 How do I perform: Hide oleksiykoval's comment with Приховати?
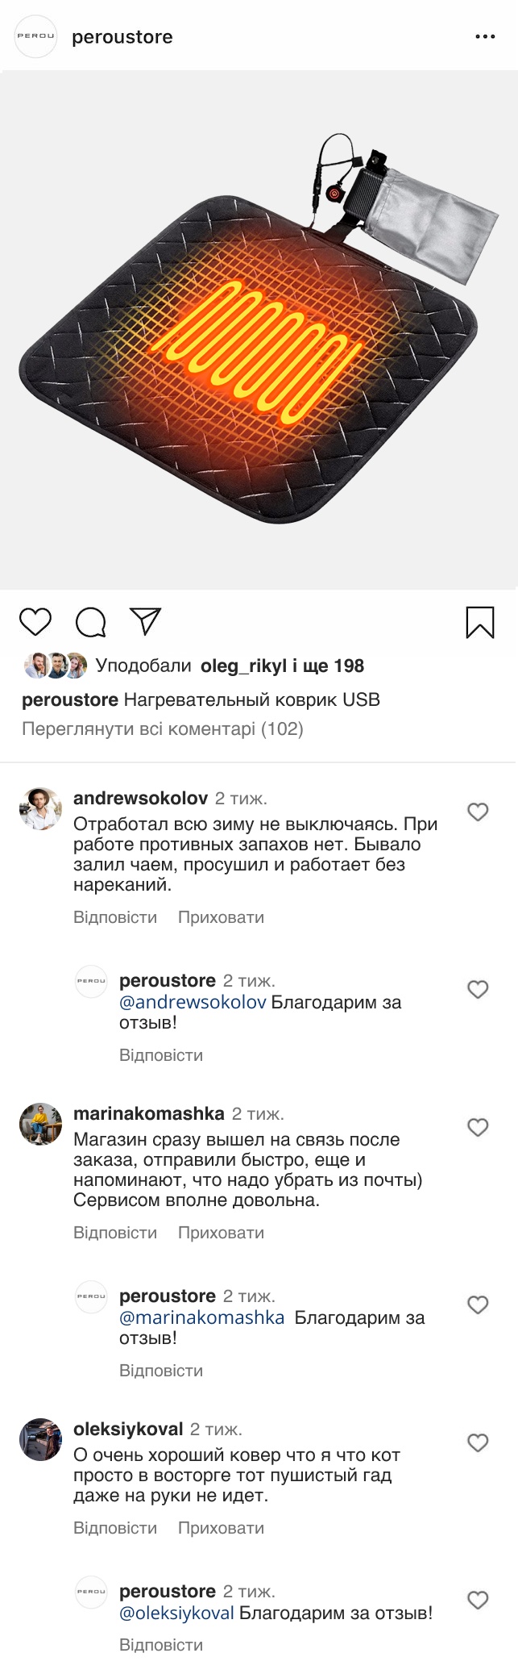coord(221,1528)
